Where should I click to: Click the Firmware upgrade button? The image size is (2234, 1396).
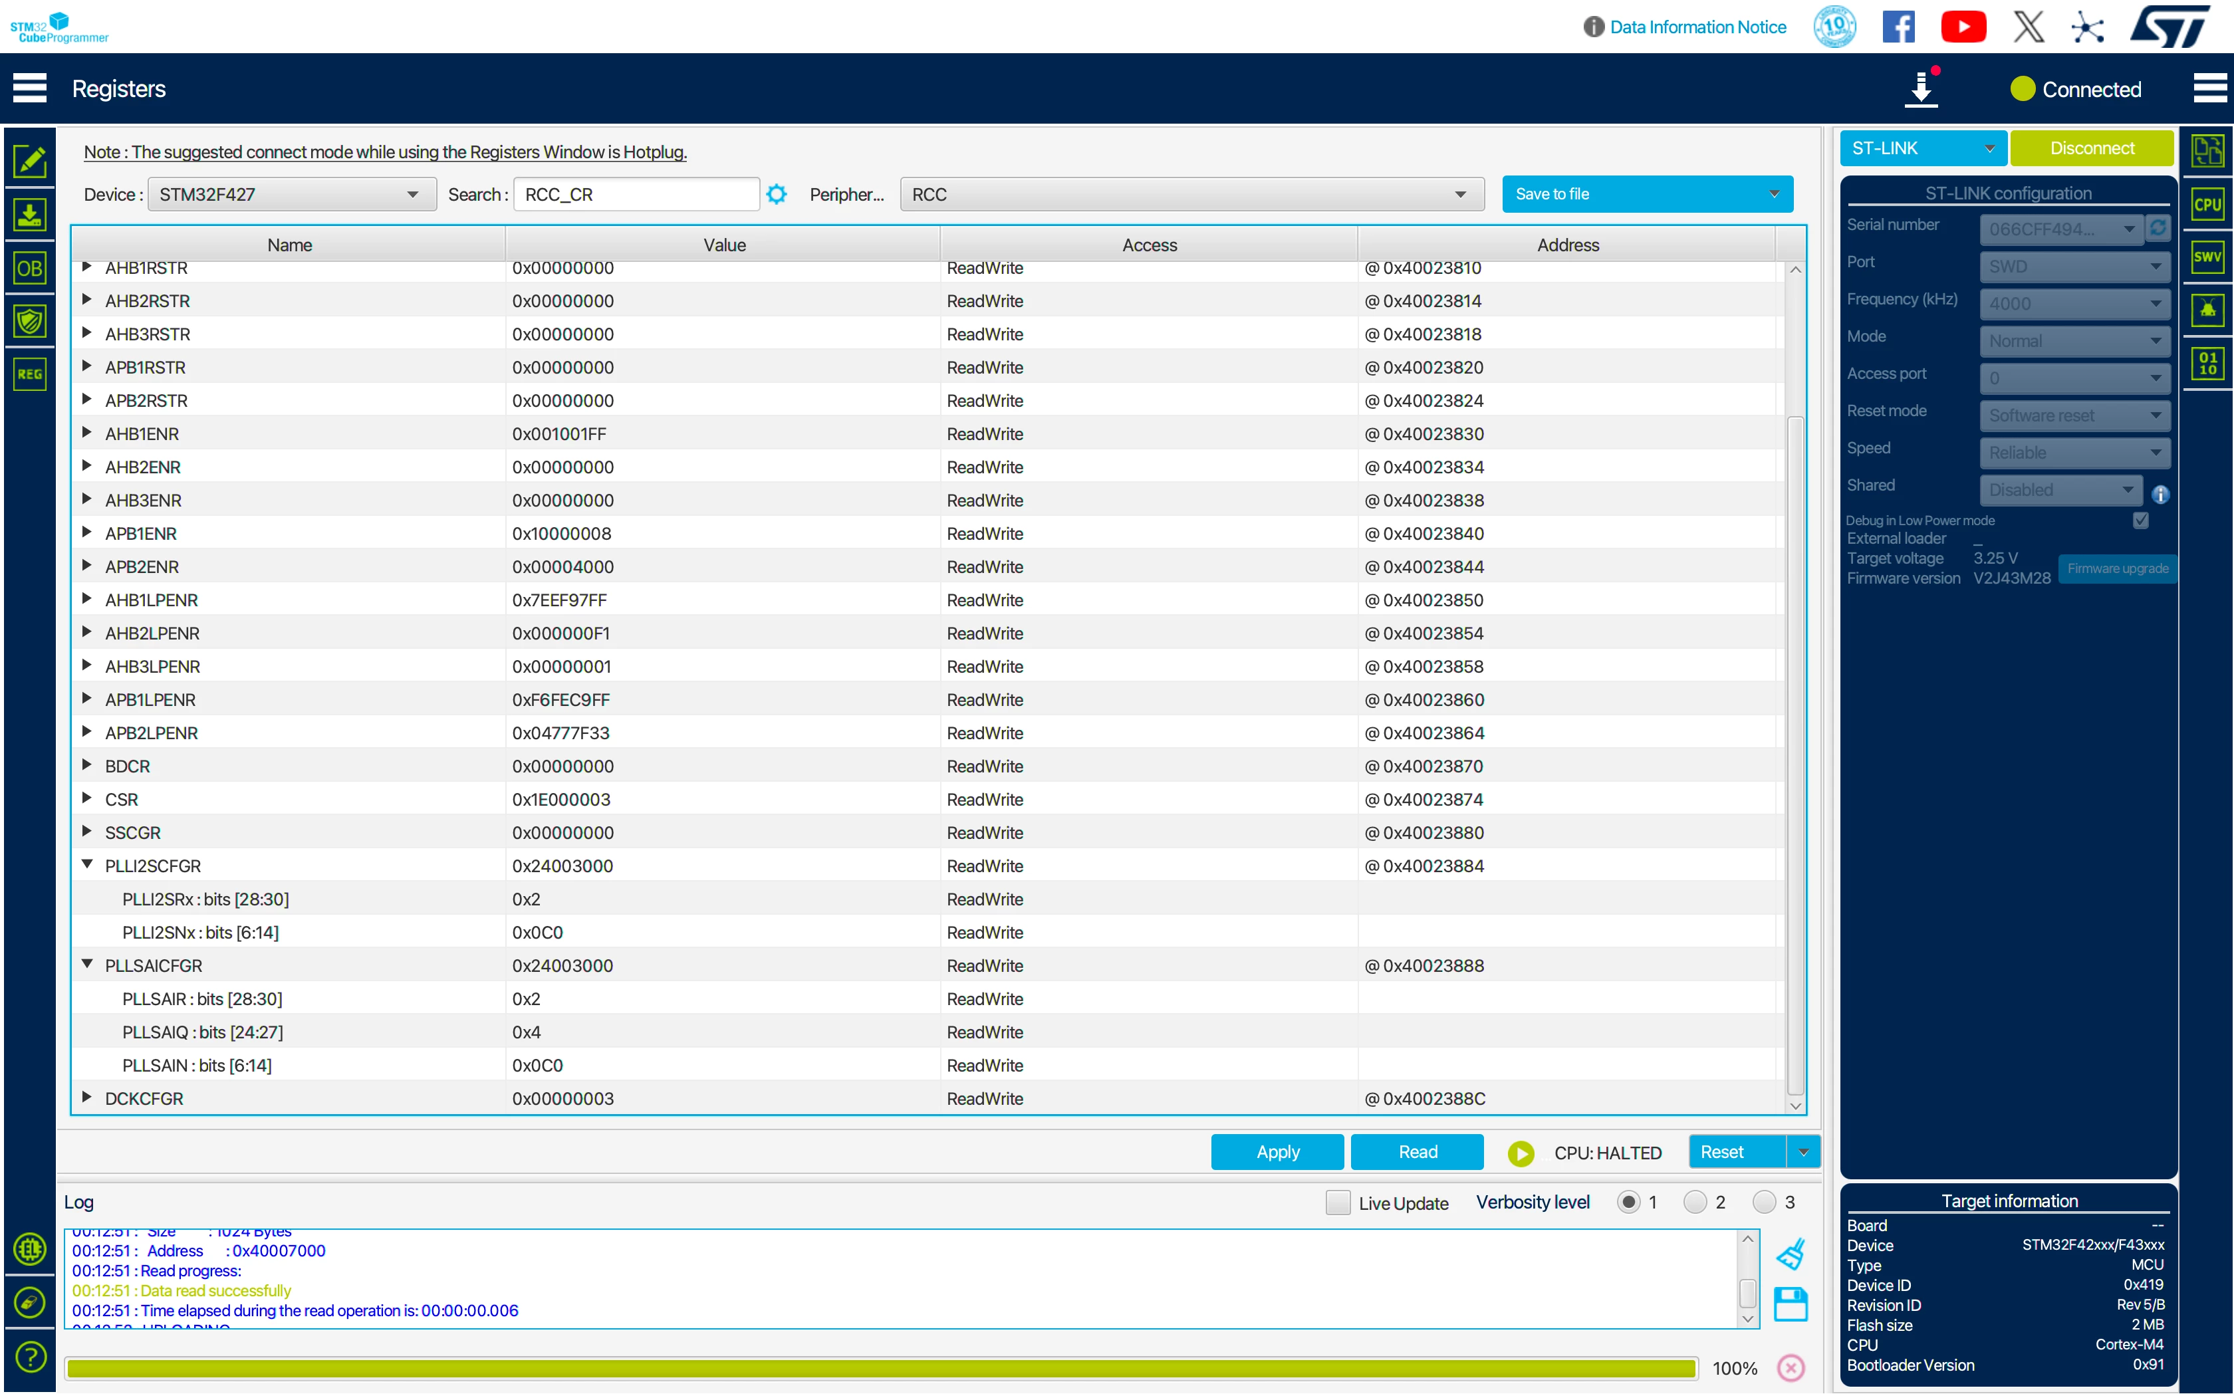click(x=2117, y=569)
